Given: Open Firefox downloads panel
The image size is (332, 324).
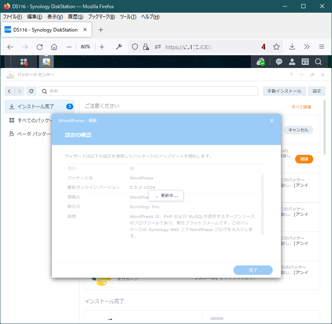Looking at the screenshot, I should tap(292, 47).
